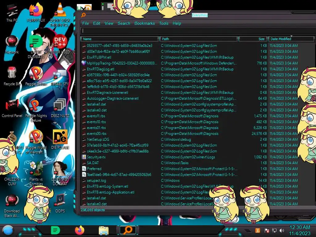Image resolution: width=316 pixels, height=237 pixels.
Task: Open the Search menu
Action: pyautogui.click(x=124, y=23)
